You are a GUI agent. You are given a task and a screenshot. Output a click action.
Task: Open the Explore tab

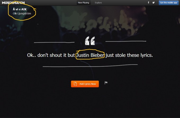coord(98,3)
